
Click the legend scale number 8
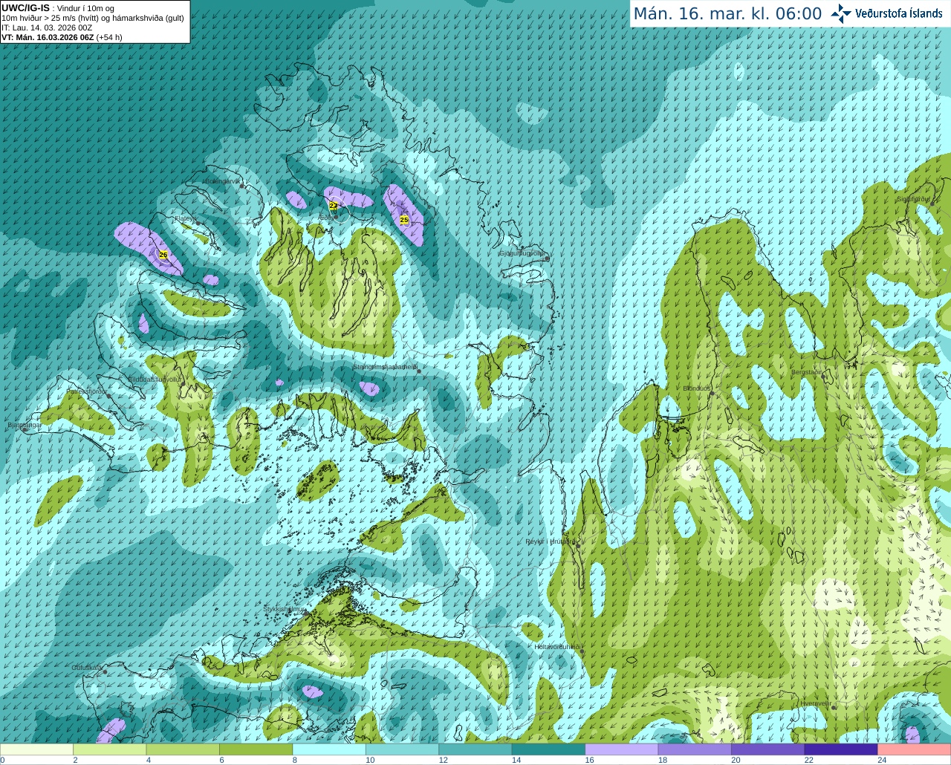(295, 760)
